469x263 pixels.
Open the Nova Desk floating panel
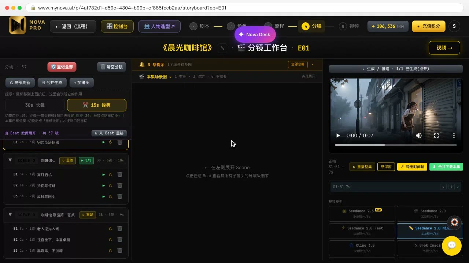point(255,34)
